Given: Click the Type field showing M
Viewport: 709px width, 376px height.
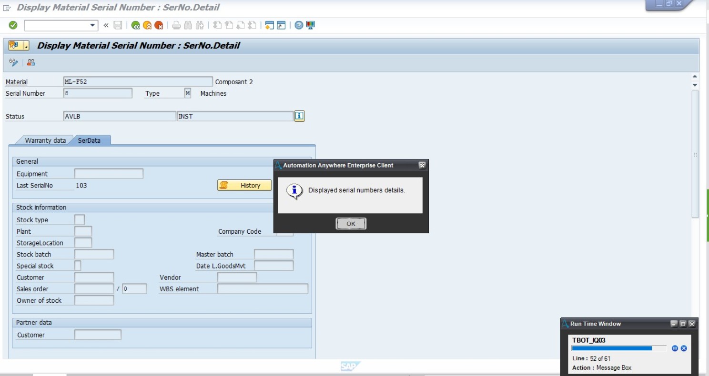Looking at the screenshot, I should (x=188, y=93).
